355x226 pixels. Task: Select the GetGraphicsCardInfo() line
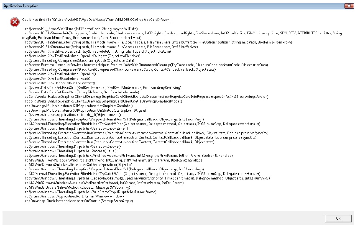point(79,106)
